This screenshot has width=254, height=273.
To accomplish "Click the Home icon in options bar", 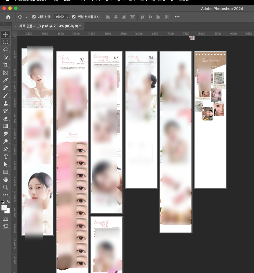I will pos(8,17).
